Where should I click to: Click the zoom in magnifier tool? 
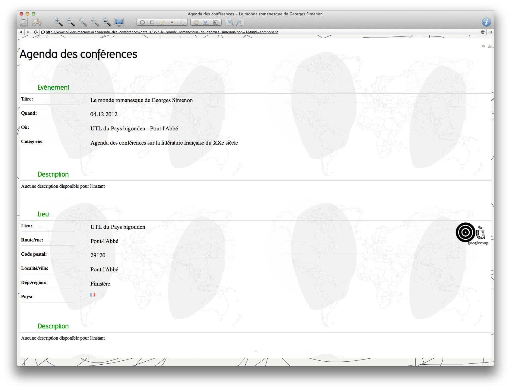[x=58, y=22]
